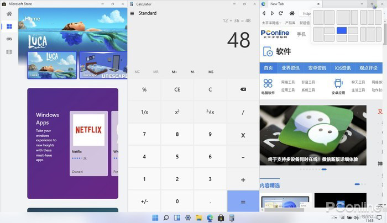Click the 影音工具 link
Image resolution: width=387 pixels, height=223 pixels.
point(308,82)
